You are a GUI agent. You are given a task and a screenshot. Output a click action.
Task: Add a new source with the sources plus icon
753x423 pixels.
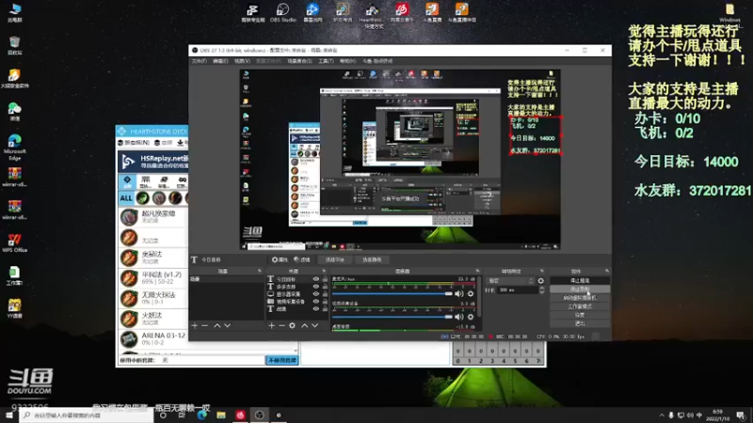271,325
